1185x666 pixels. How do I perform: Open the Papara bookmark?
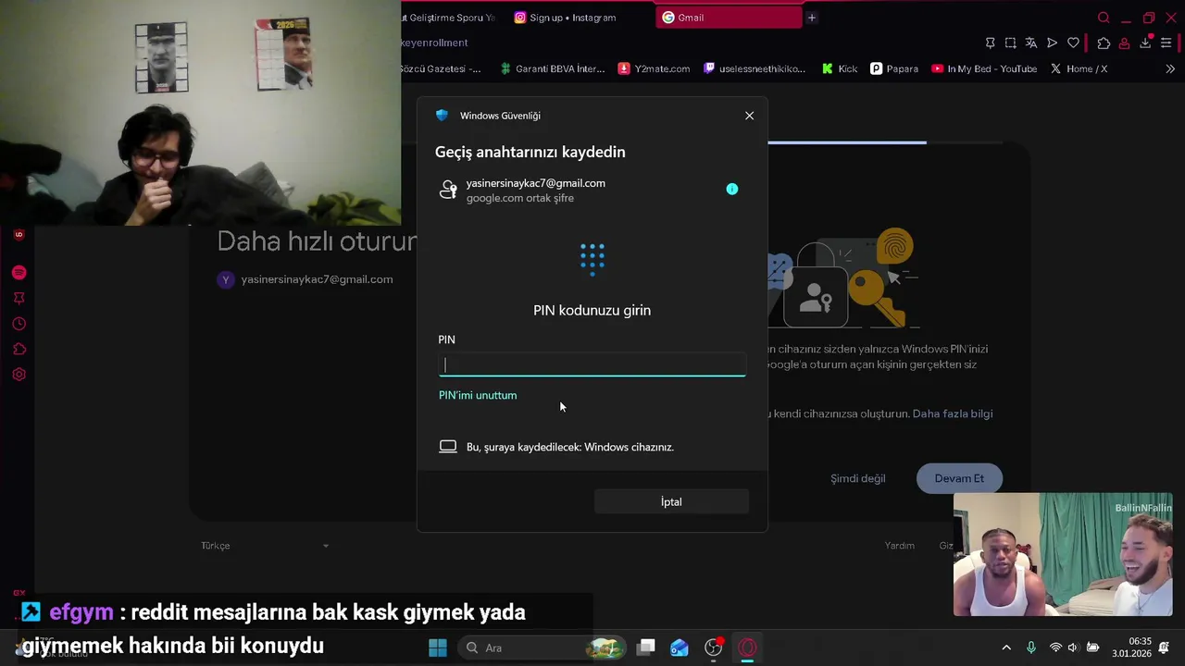point(894,68)
